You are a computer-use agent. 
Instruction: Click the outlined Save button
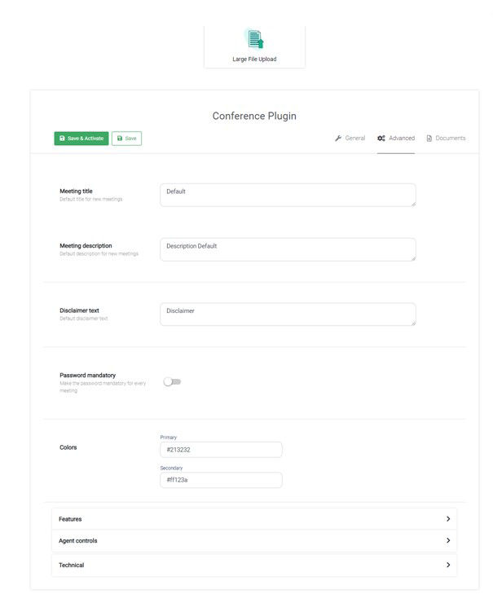[x=126, y=139]
